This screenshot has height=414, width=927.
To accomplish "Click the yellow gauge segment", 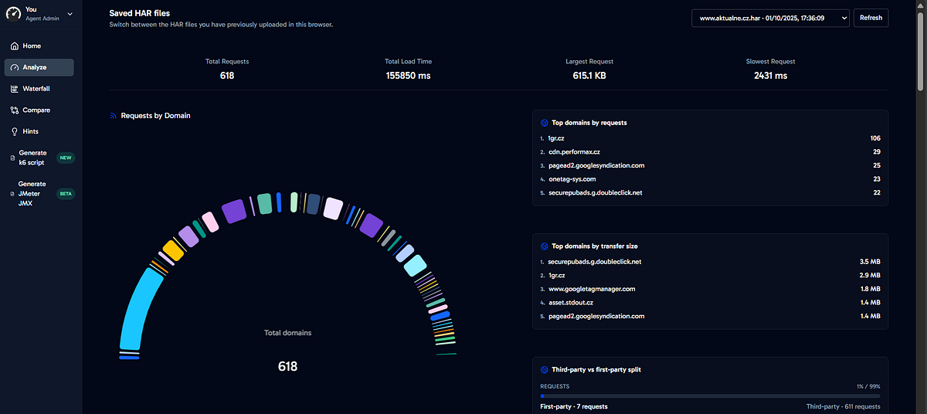I will [173, 250].
